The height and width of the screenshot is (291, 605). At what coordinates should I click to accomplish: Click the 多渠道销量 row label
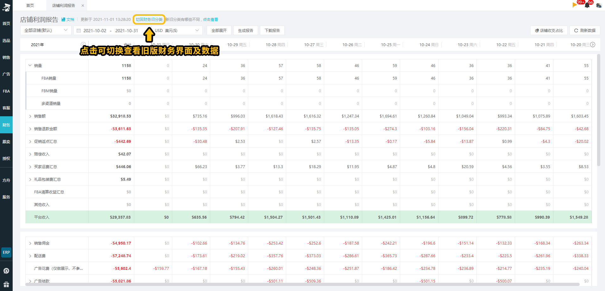51,103
